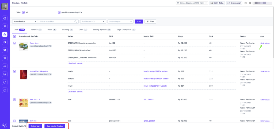
Task: Uncheck the All stores checkbox
Action: 23,12
